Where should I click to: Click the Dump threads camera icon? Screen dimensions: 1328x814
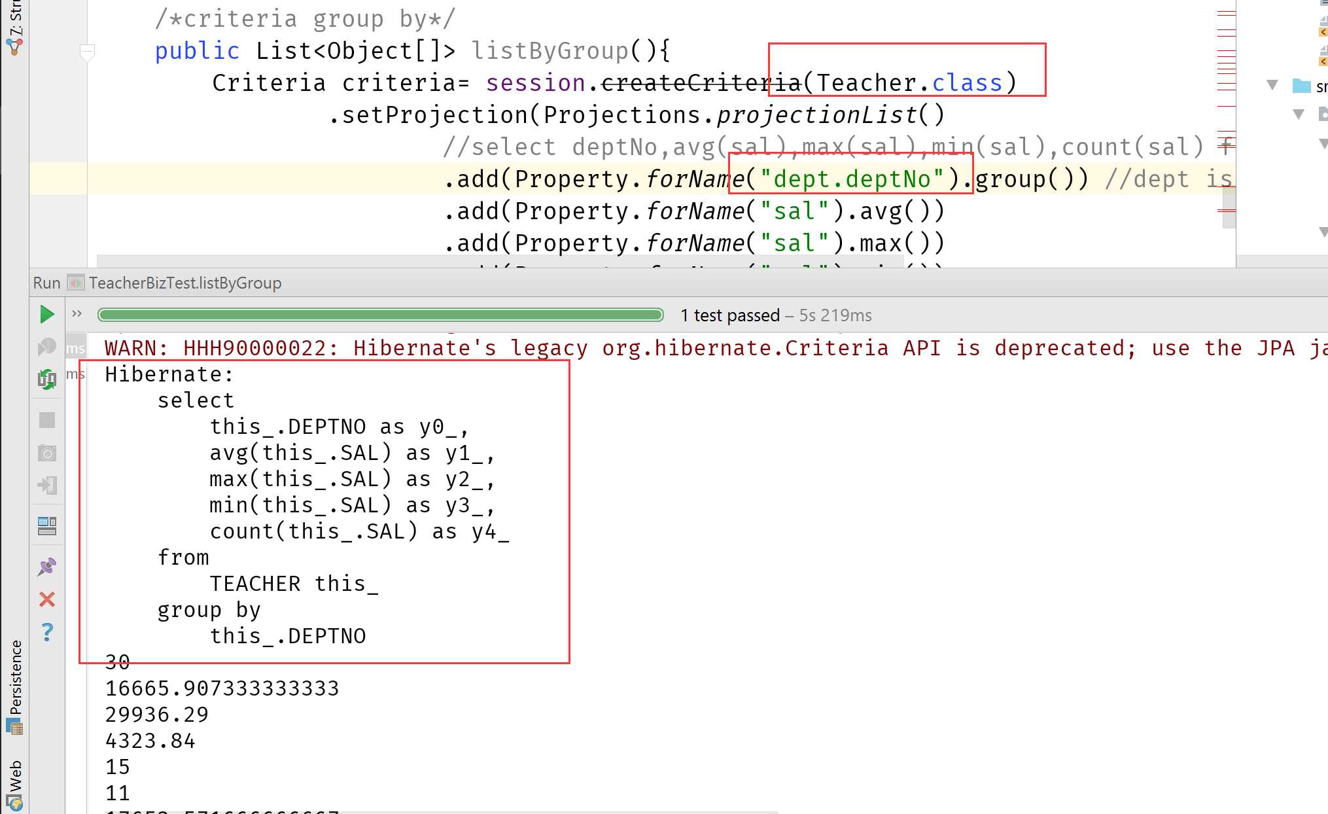pyautogui.click(x=47, y=453)
